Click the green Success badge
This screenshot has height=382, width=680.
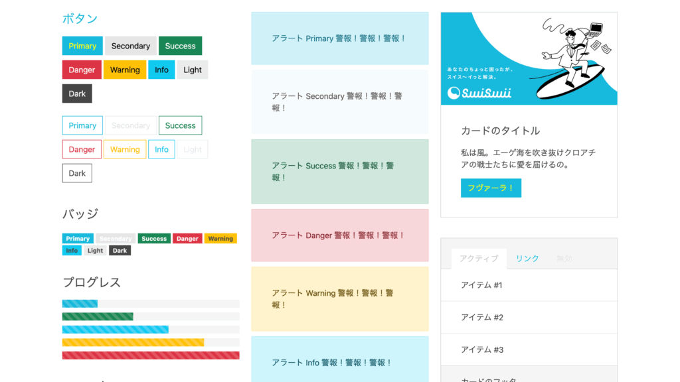pos(154,239)
